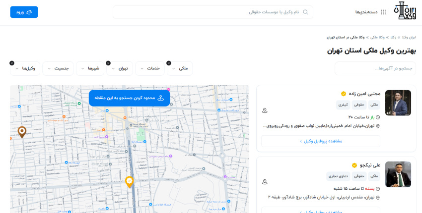
Task: Open the categories grid icon
Action: click(x=383, y=12)
